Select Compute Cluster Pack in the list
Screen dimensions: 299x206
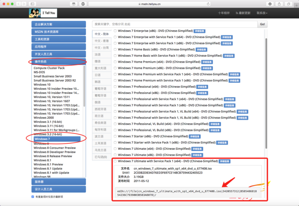49,68
